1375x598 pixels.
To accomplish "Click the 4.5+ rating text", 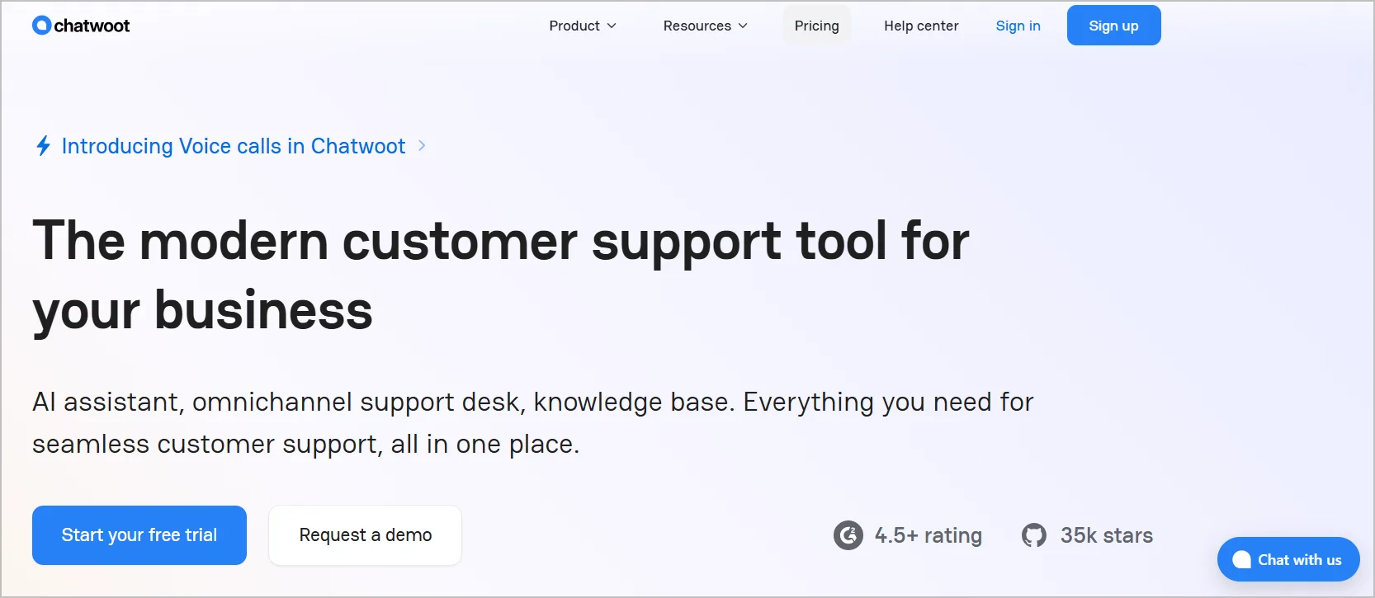I will pos(928,535).
